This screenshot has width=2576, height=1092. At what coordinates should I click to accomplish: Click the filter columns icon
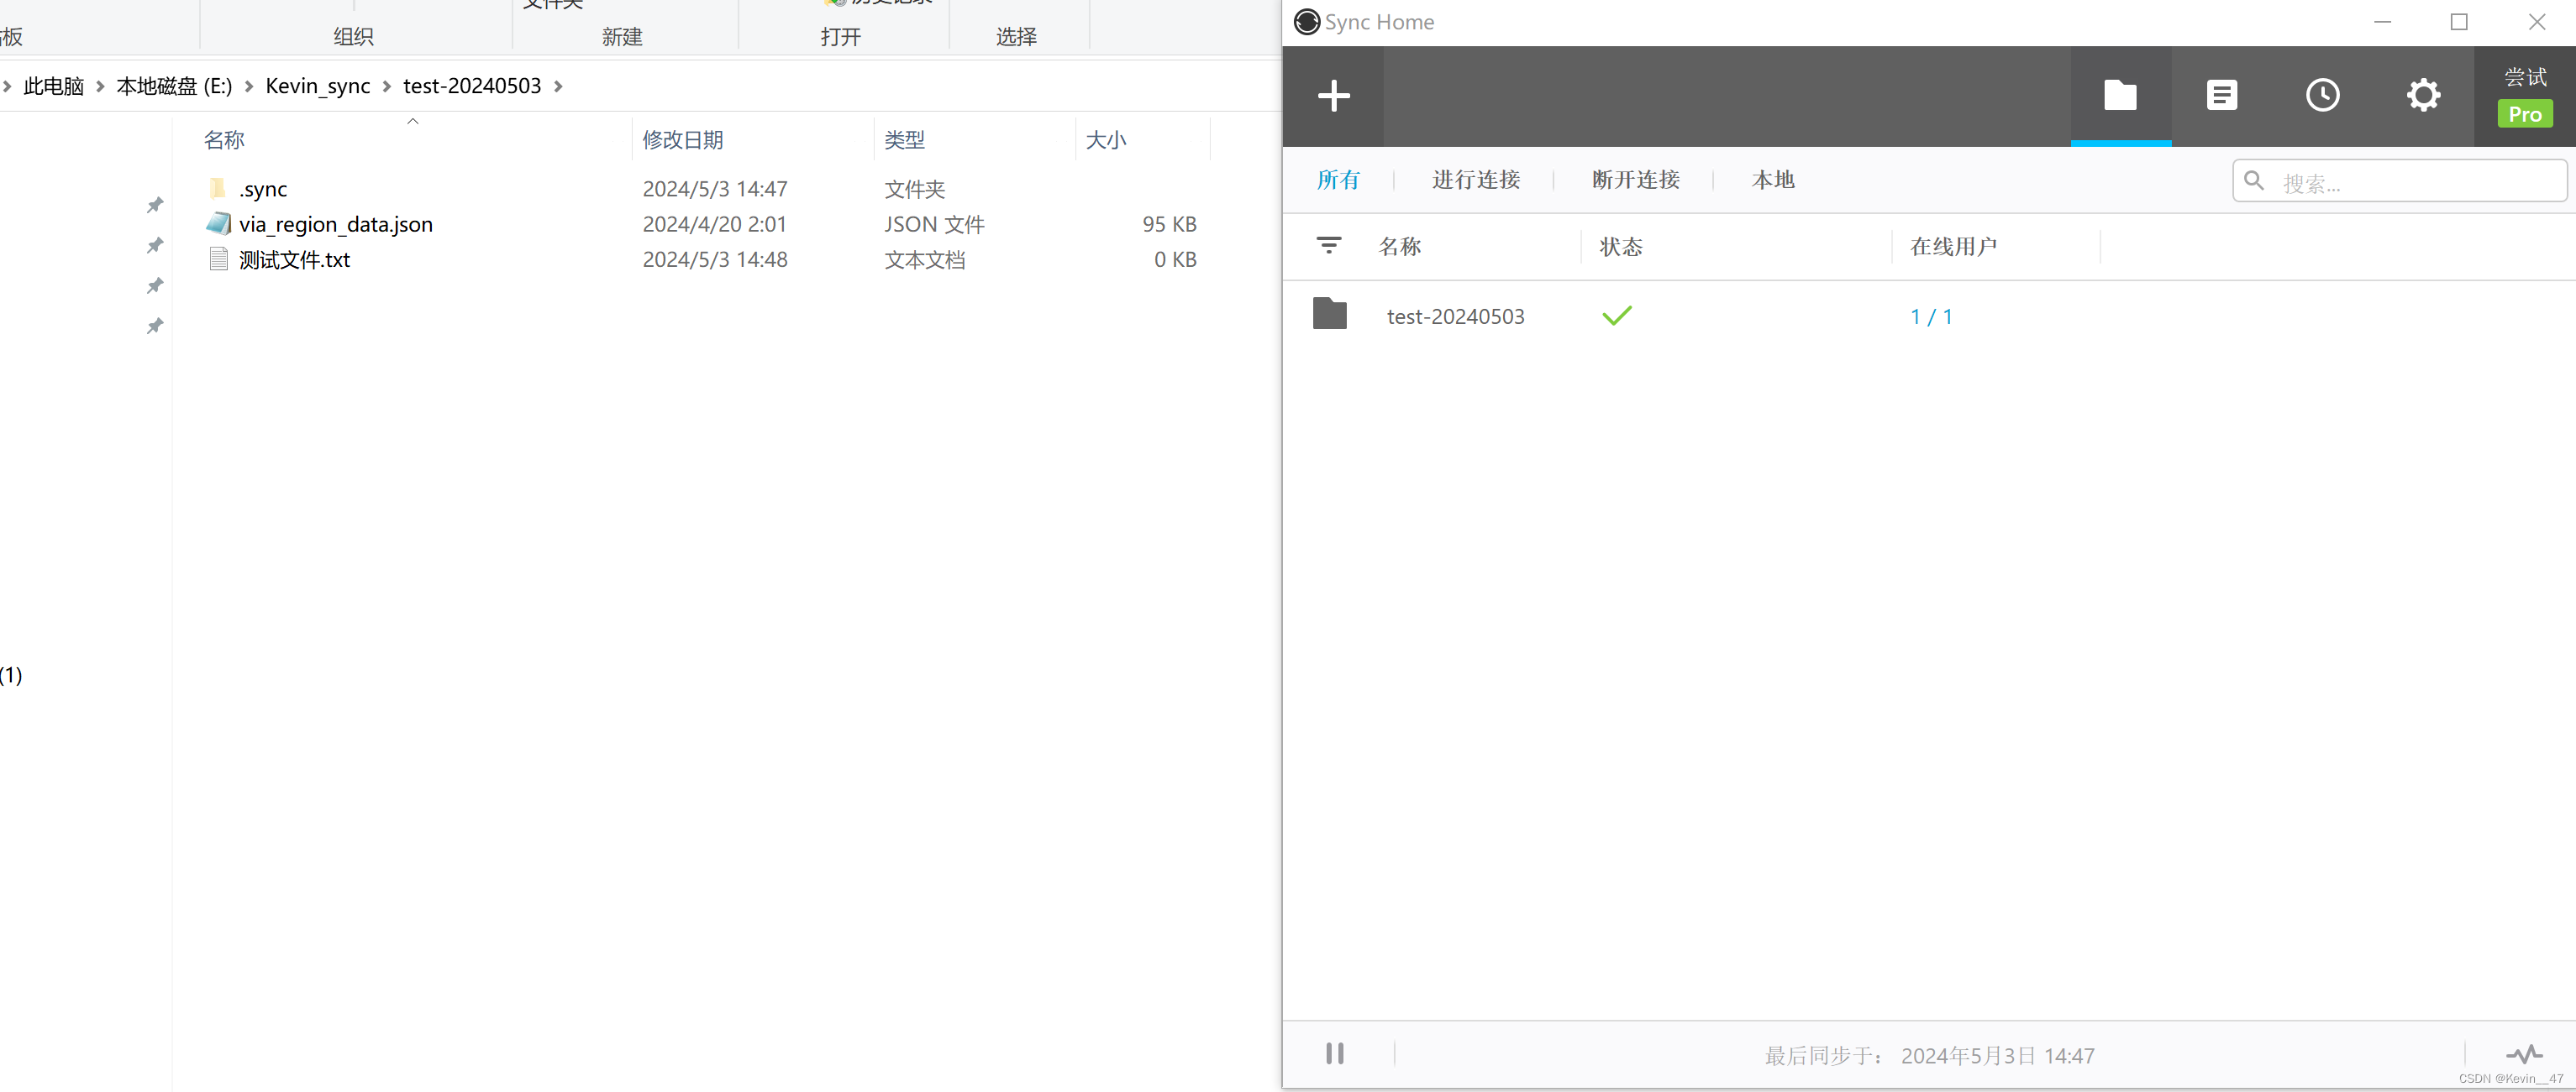click(x=1328, y=246)
